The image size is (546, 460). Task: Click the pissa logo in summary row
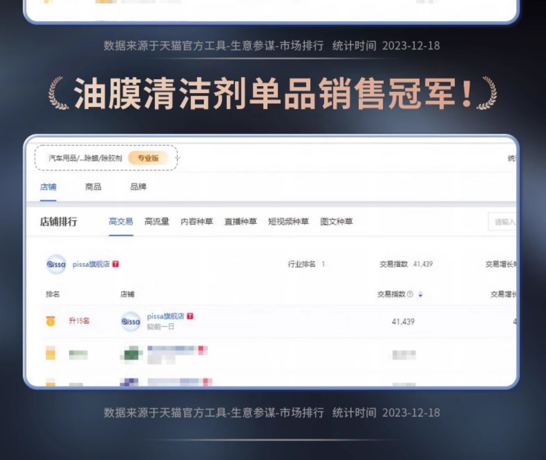pos(56,264)
